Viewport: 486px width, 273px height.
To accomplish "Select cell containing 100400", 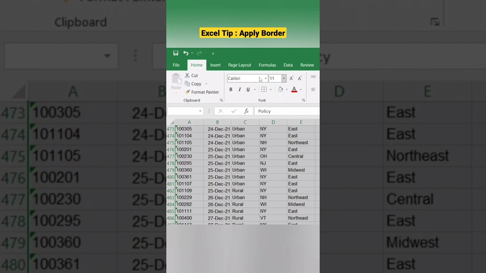I will (189, 218).
